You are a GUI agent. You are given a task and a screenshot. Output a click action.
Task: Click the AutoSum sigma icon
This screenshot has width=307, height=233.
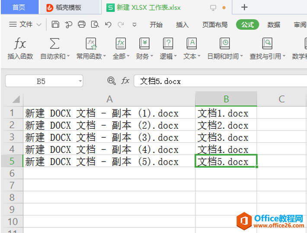tap(54, 43)
